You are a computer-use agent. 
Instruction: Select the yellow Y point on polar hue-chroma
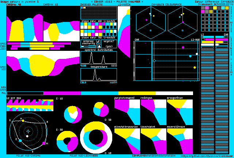[x=23, y=121]
